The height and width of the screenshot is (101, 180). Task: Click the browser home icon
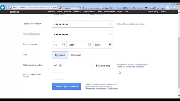pyautogui.click(x=172, y=8)
